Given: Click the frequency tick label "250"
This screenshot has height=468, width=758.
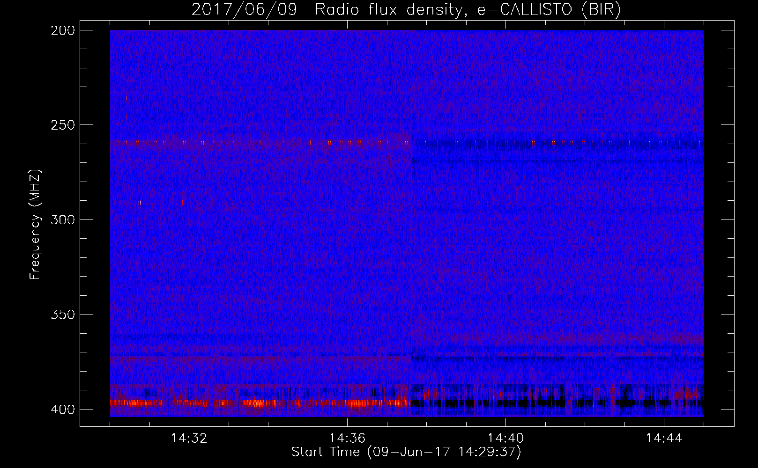Looking at the screenshot, I should [62, 125].
